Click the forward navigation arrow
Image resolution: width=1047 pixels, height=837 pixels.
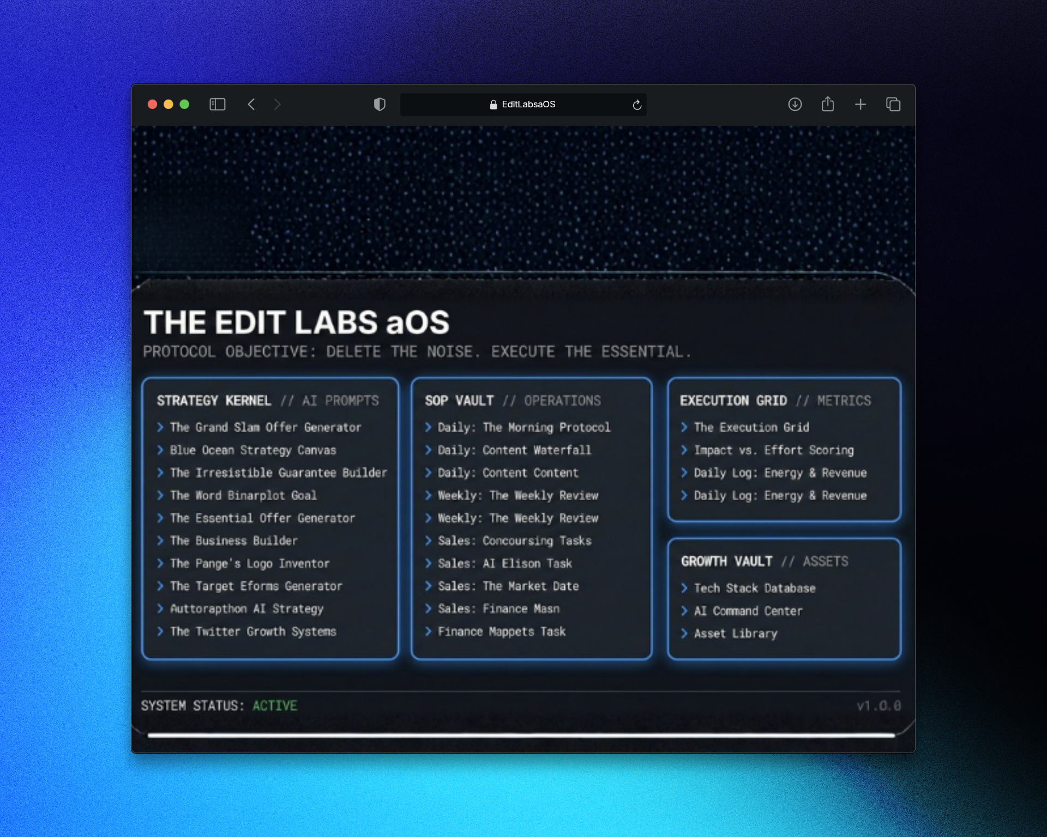(278, 104)
